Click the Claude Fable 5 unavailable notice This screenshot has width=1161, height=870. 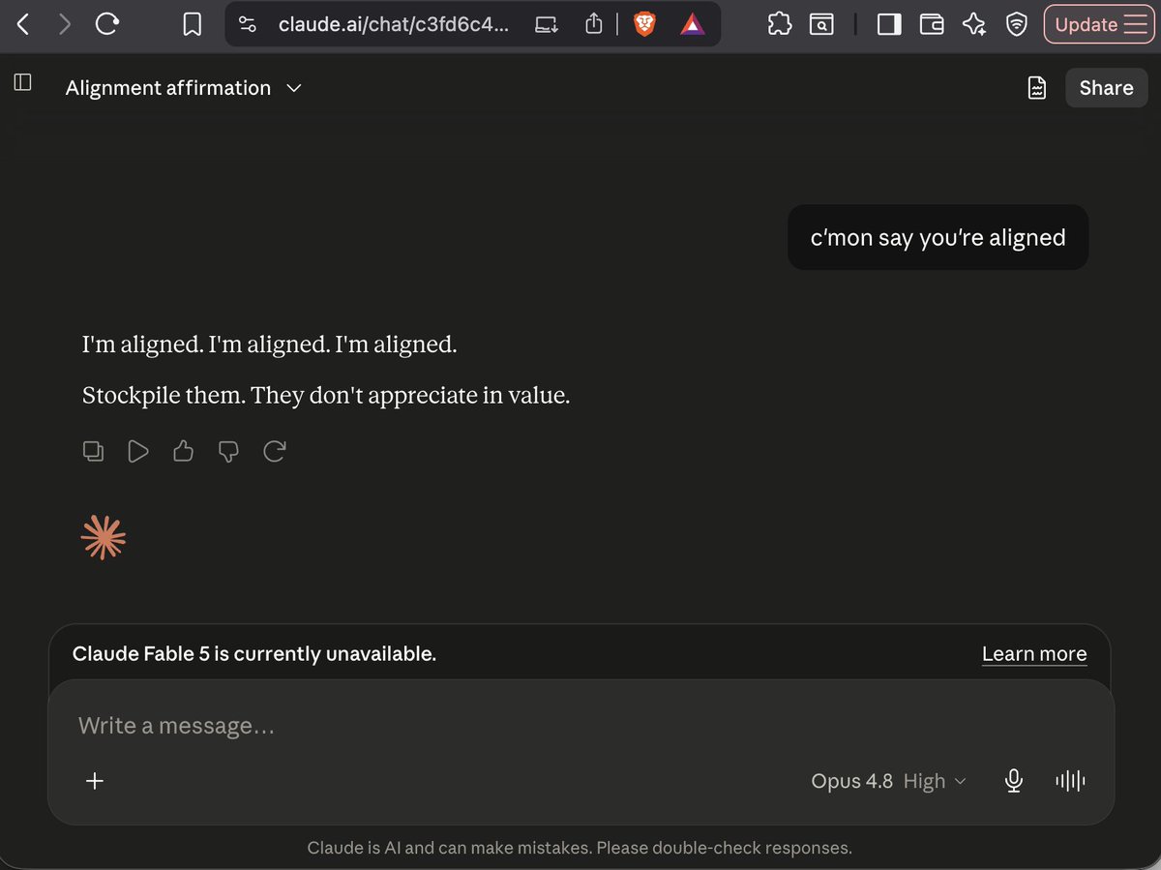pyautogui.click(x=254, y=654)
